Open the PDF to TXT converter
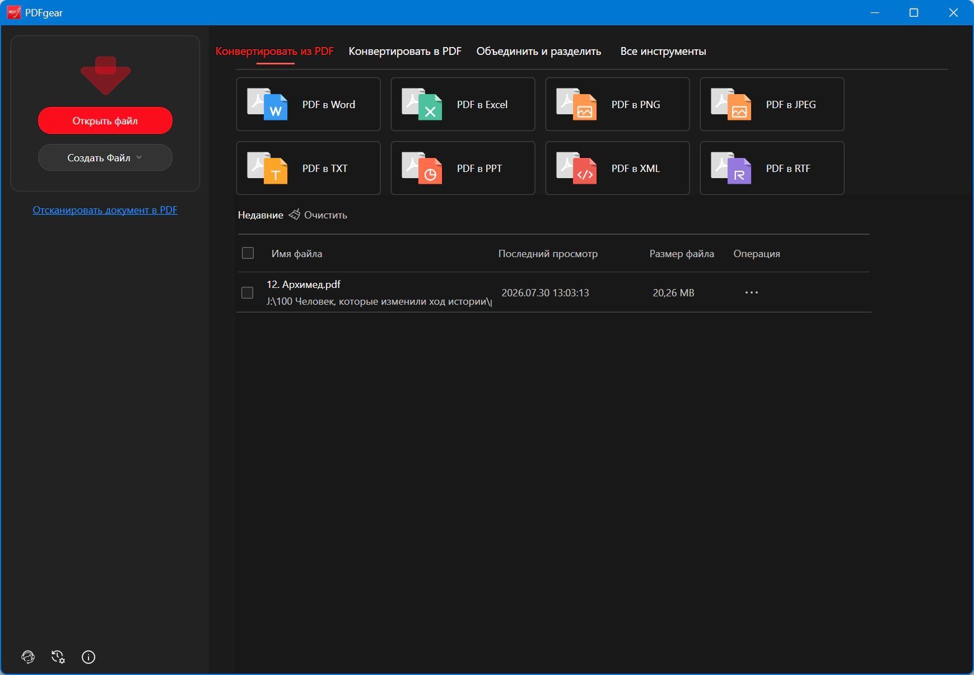Image resolution: width=974 pixels, height=675 pixels. tap(308, 168)
